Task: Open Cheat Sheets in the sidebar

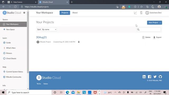Action: [x=10, y=59]
